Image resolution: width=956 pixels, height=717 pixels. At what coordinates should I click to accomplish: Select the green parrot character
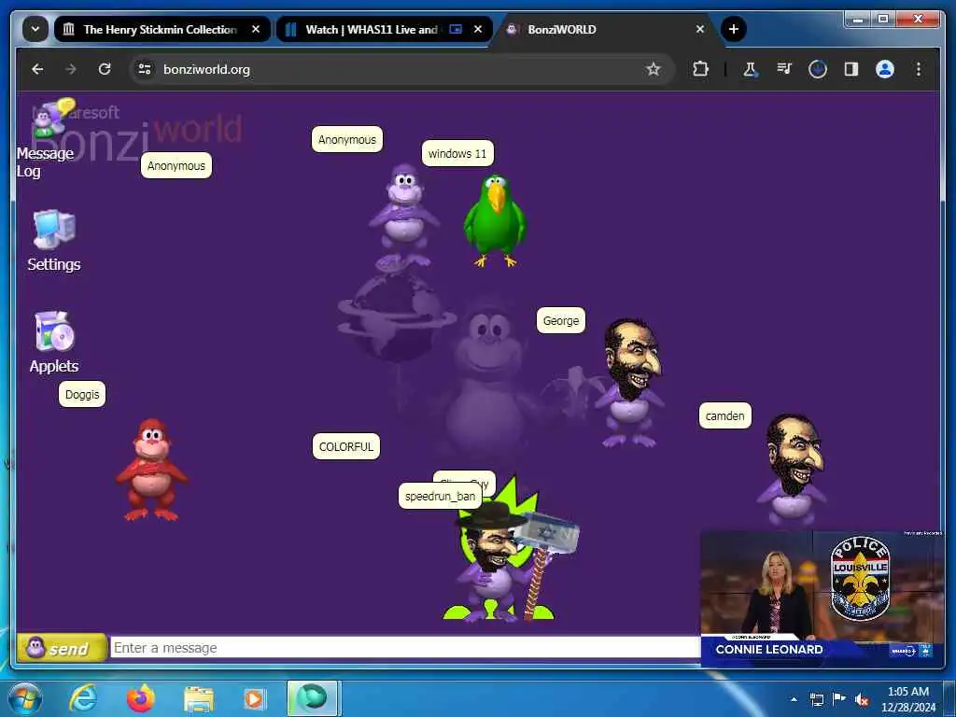coord(495,220)
